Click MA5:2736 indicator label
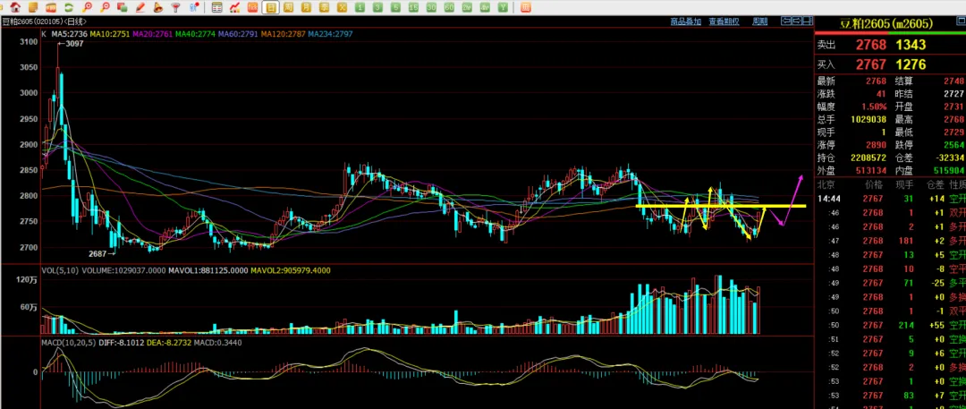The image size is (966, 409). coord(68,34)
